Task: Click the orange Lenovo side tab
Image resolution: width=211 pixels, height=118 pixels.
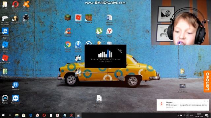Action: click(207, 82)
